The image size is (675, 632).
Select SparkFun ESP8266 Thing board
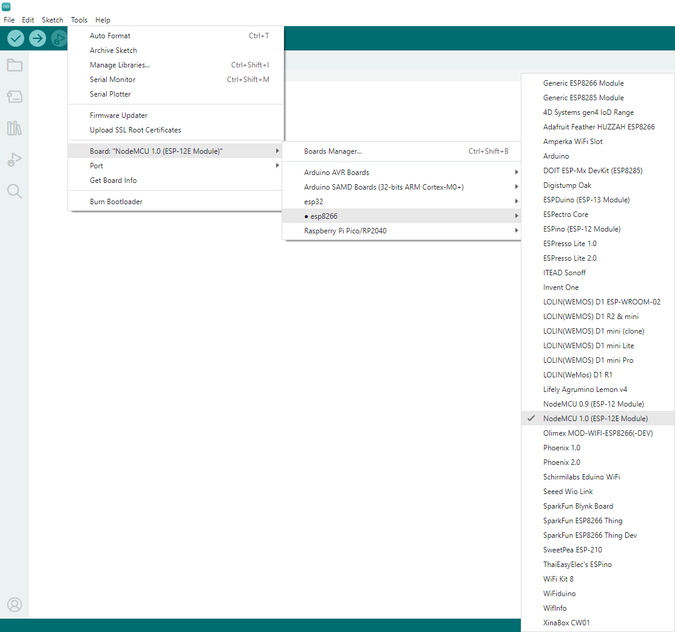(598, 521)
